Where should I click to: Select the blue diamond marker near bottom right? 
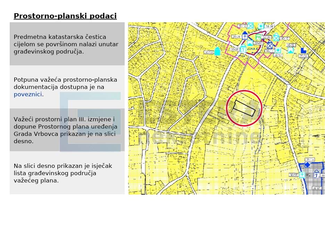pos(307,165)
